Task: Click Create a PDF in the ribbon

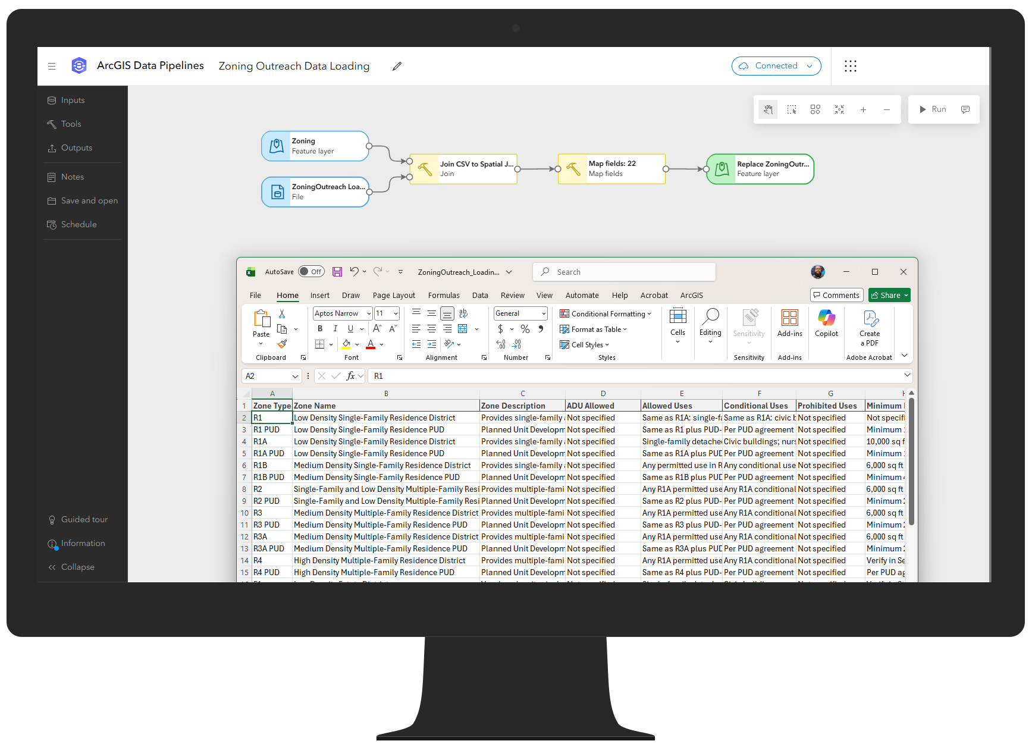Action: pos(869,329)
